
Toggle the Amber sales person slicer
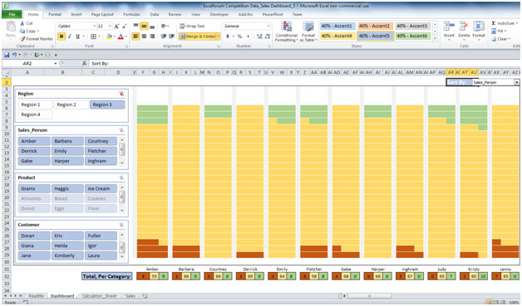coord(34,141)
